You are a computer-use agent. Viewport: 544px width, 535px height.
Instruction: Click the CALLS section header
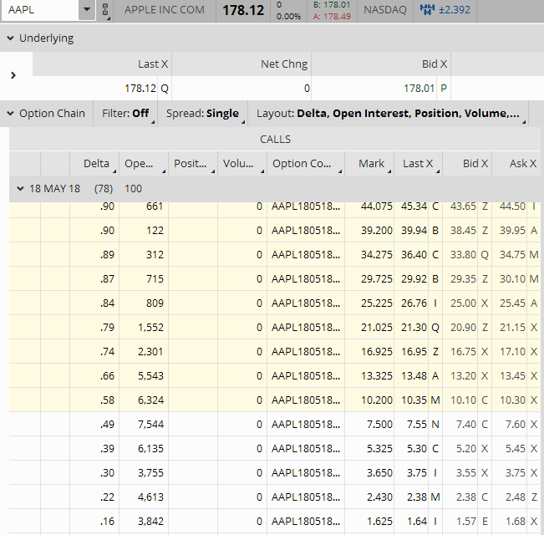pos(275,139)
